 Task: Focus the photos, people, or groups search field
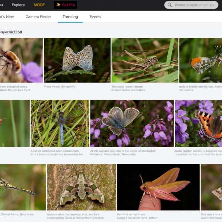tap(191, 5)
